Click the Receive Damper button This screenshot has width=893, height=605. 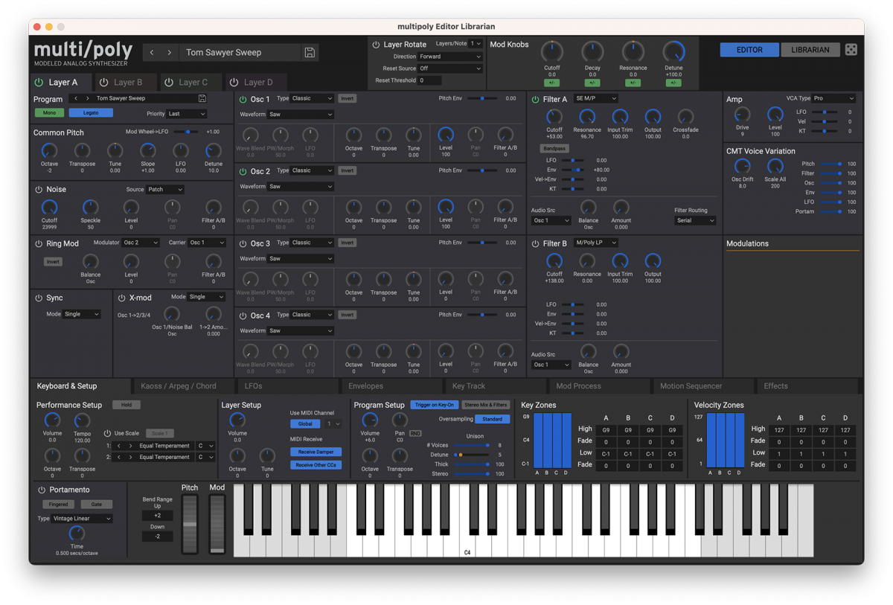coord(316,452)
